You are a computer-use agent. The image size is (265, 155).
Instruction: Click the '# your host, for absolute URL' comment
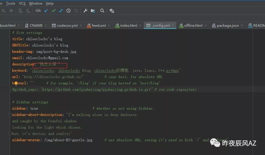(x=133, y=77)
